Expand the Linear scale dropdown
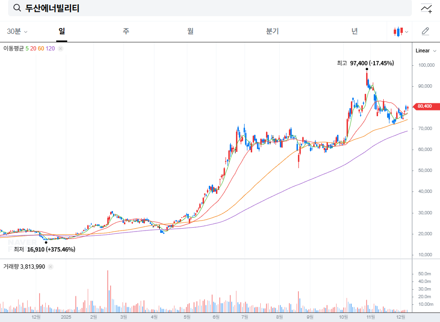This screenshot has width=440, height=322. [426, 51]
